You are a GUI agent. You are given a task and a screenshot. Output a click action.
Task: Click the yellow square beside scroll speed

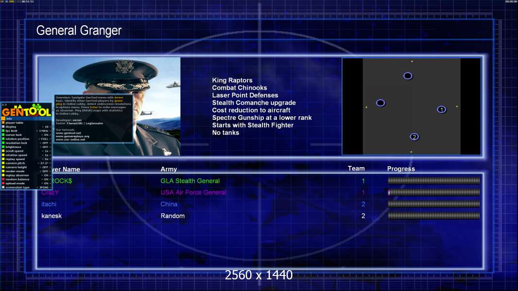[x=3, y=151]
